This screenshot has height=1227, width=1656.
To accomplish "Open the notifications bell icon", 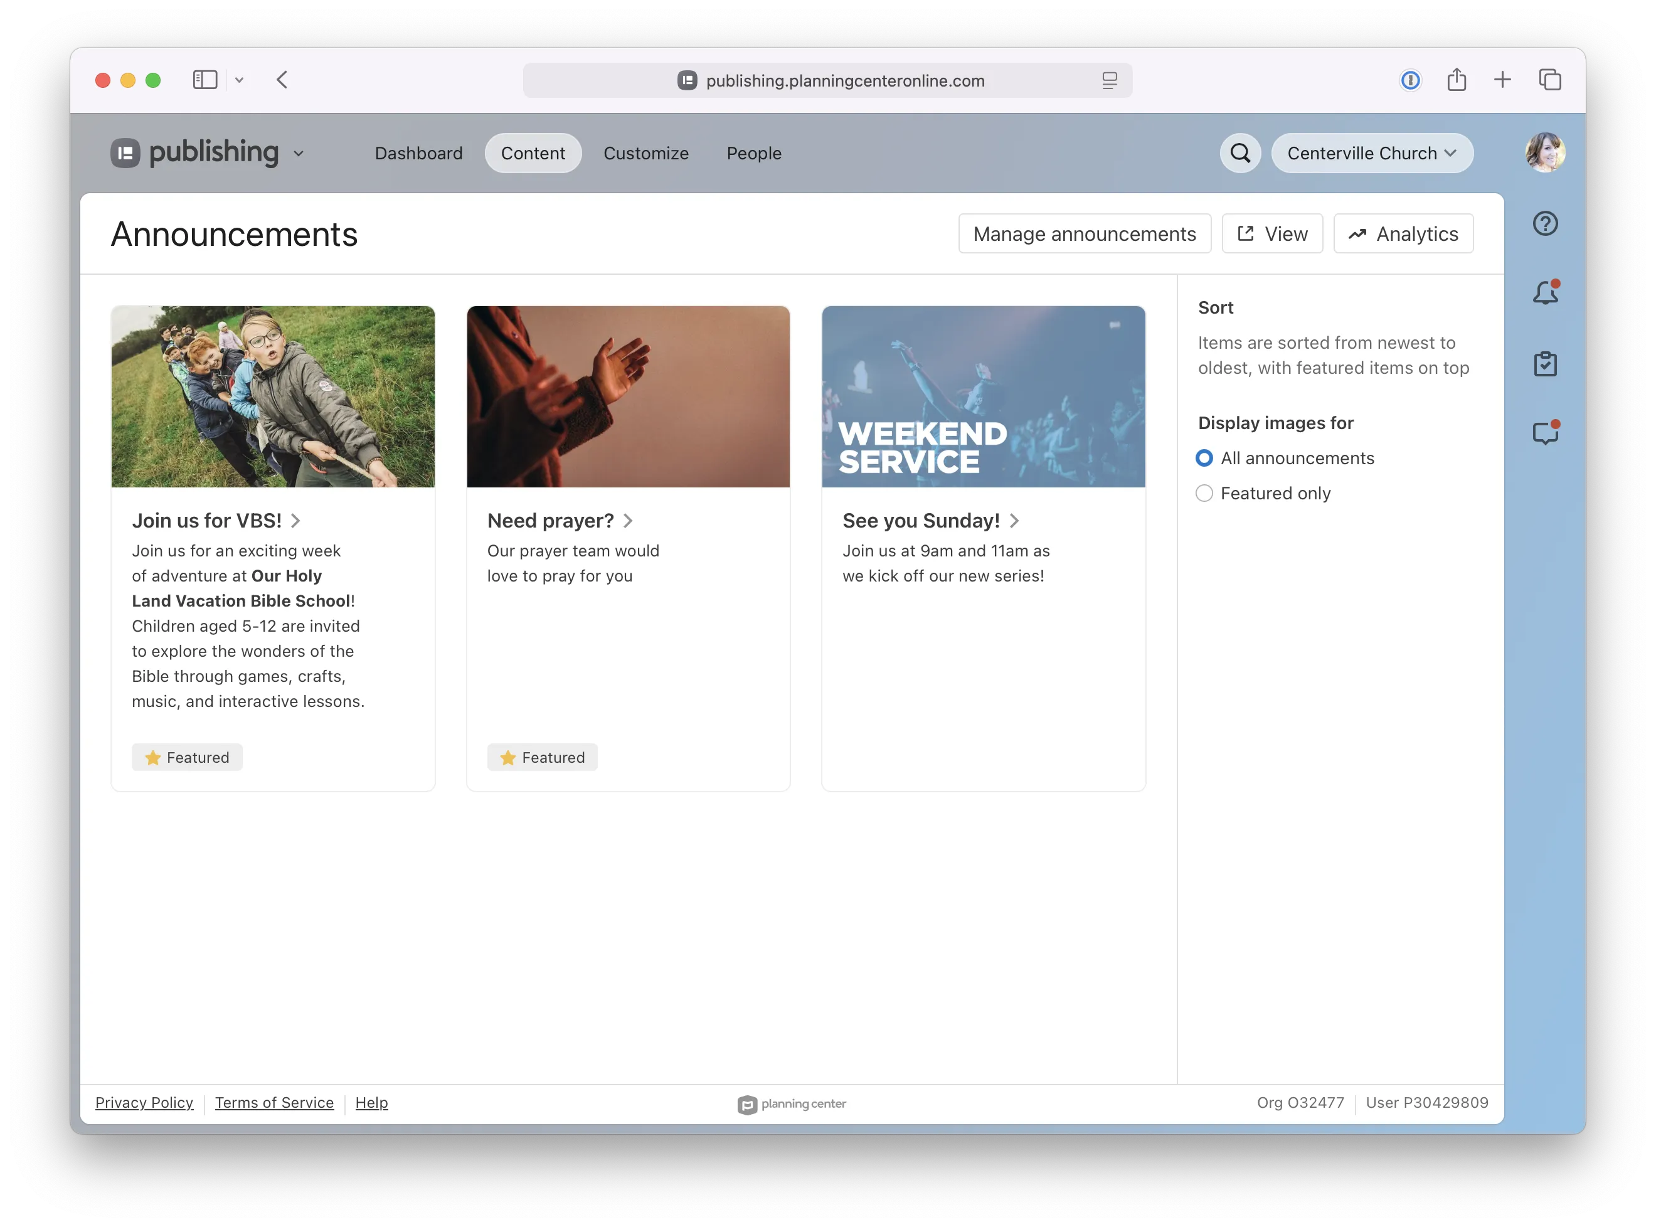I will pyautogui.click(x=1546, y=292).
